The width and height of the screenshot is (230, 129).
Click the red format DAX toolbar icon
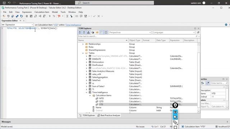coord(59,16)
